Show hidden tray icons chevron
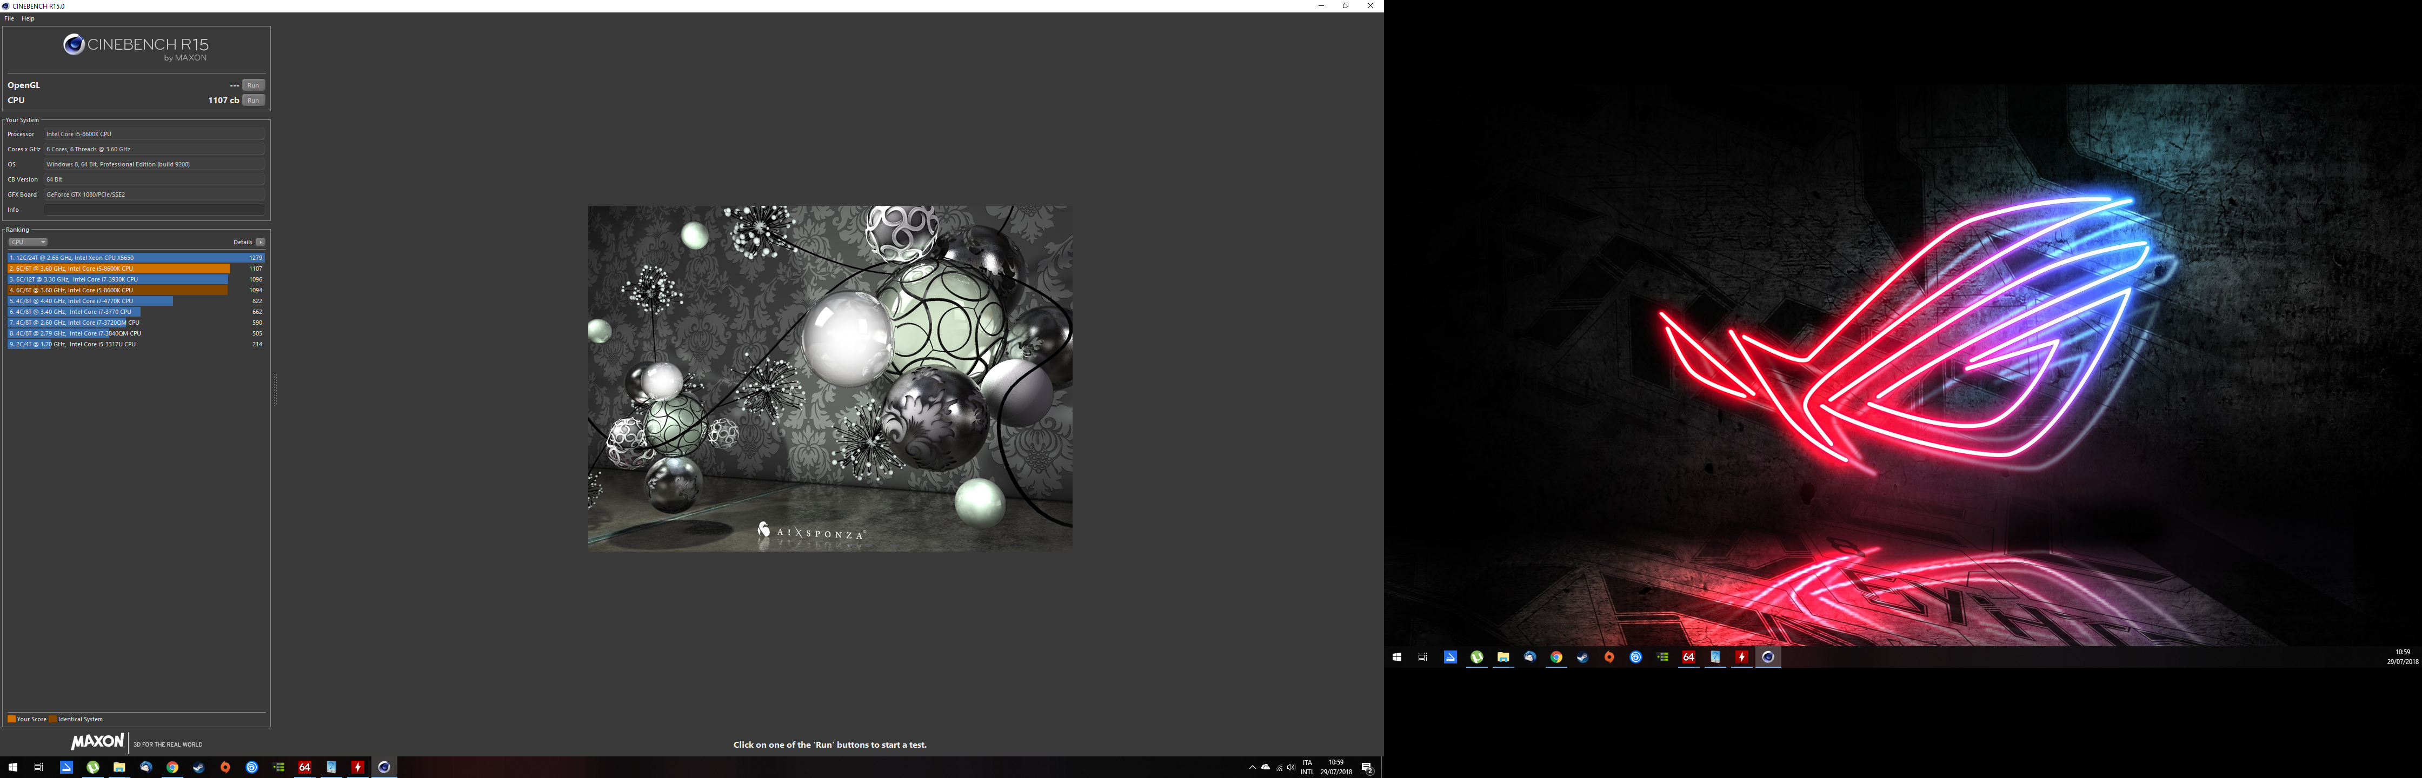The width and height of the screenshot is (2422, 778). [x=1253, y=768]
